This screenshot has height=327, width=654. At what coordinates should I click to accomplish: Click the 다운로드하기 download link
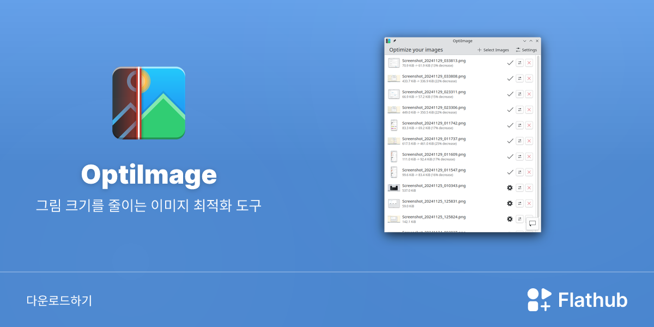tap(59, 300)
